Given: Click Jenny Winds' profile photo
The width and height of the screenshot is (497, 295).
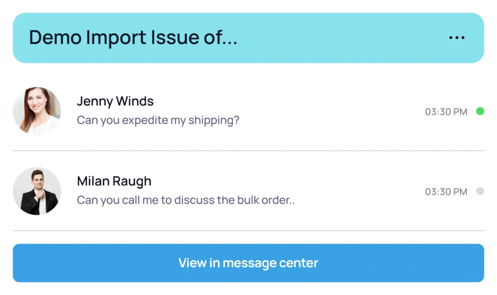Looking at the screenshot, I should click(x=37, y=111).
